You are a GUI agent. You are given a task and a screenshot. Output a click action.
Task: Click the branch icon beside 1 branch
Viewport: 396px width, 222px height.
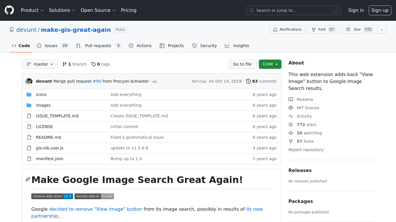pyautogui.click(x=65, y=64)
